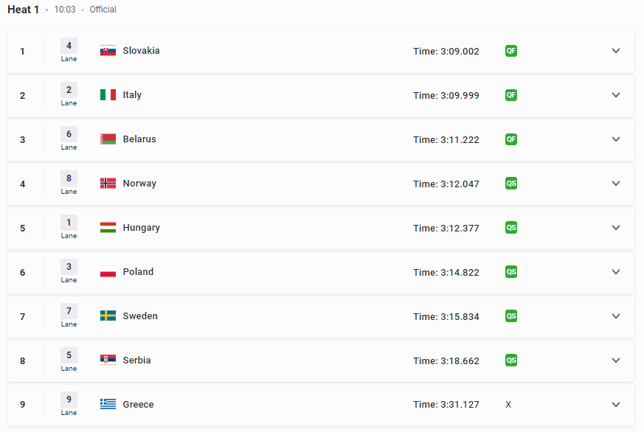Click the Official status label
Image resolution: width=644 pixels, height=432 pixels.
[x=103, y=10]
